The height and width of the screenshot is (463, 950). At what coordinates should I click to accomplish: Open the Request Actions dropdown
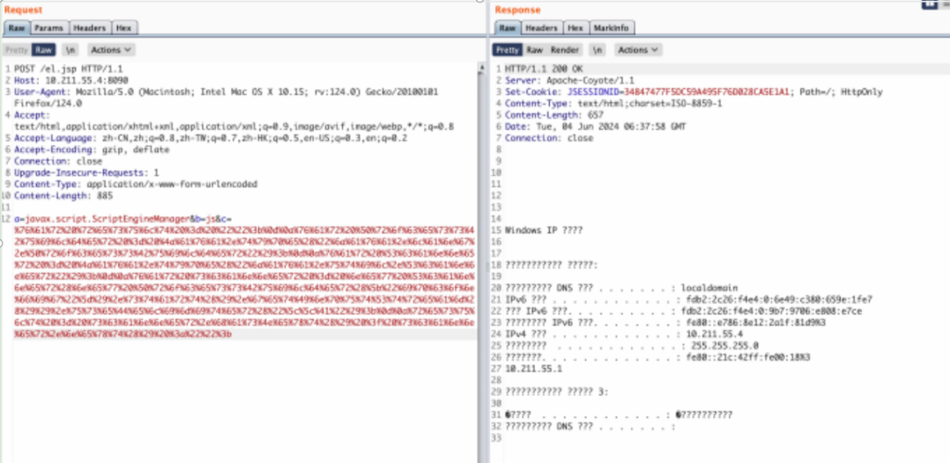[111, 50]
